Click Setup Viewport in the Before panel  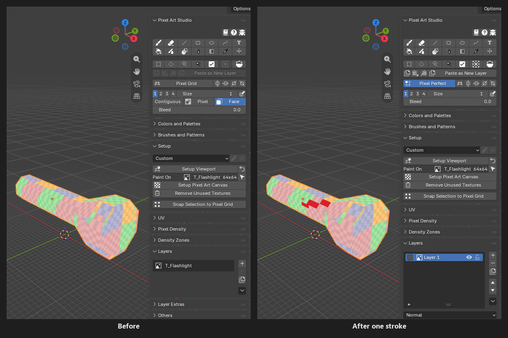pyautogui.click(x=195, y=169)
